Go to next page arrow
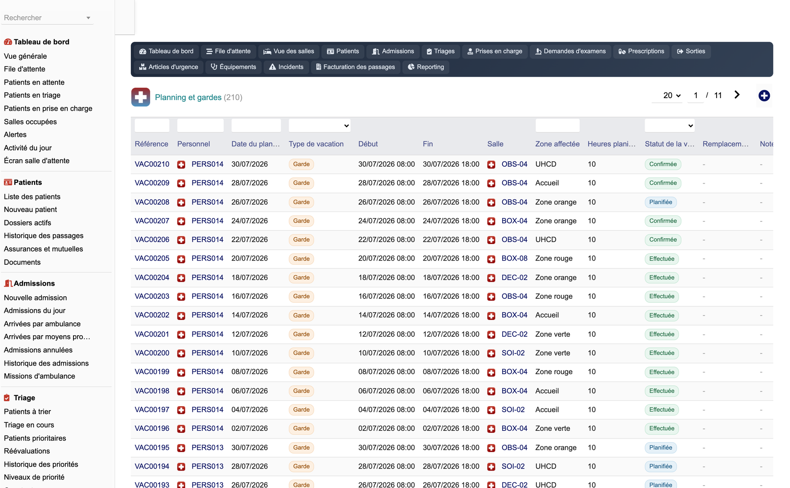 click(x=737, y=95)
